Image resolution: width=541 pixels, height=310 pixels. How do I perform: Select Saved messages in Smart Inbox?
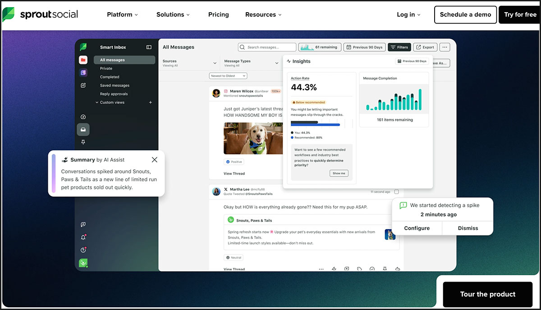click(115, 86)
